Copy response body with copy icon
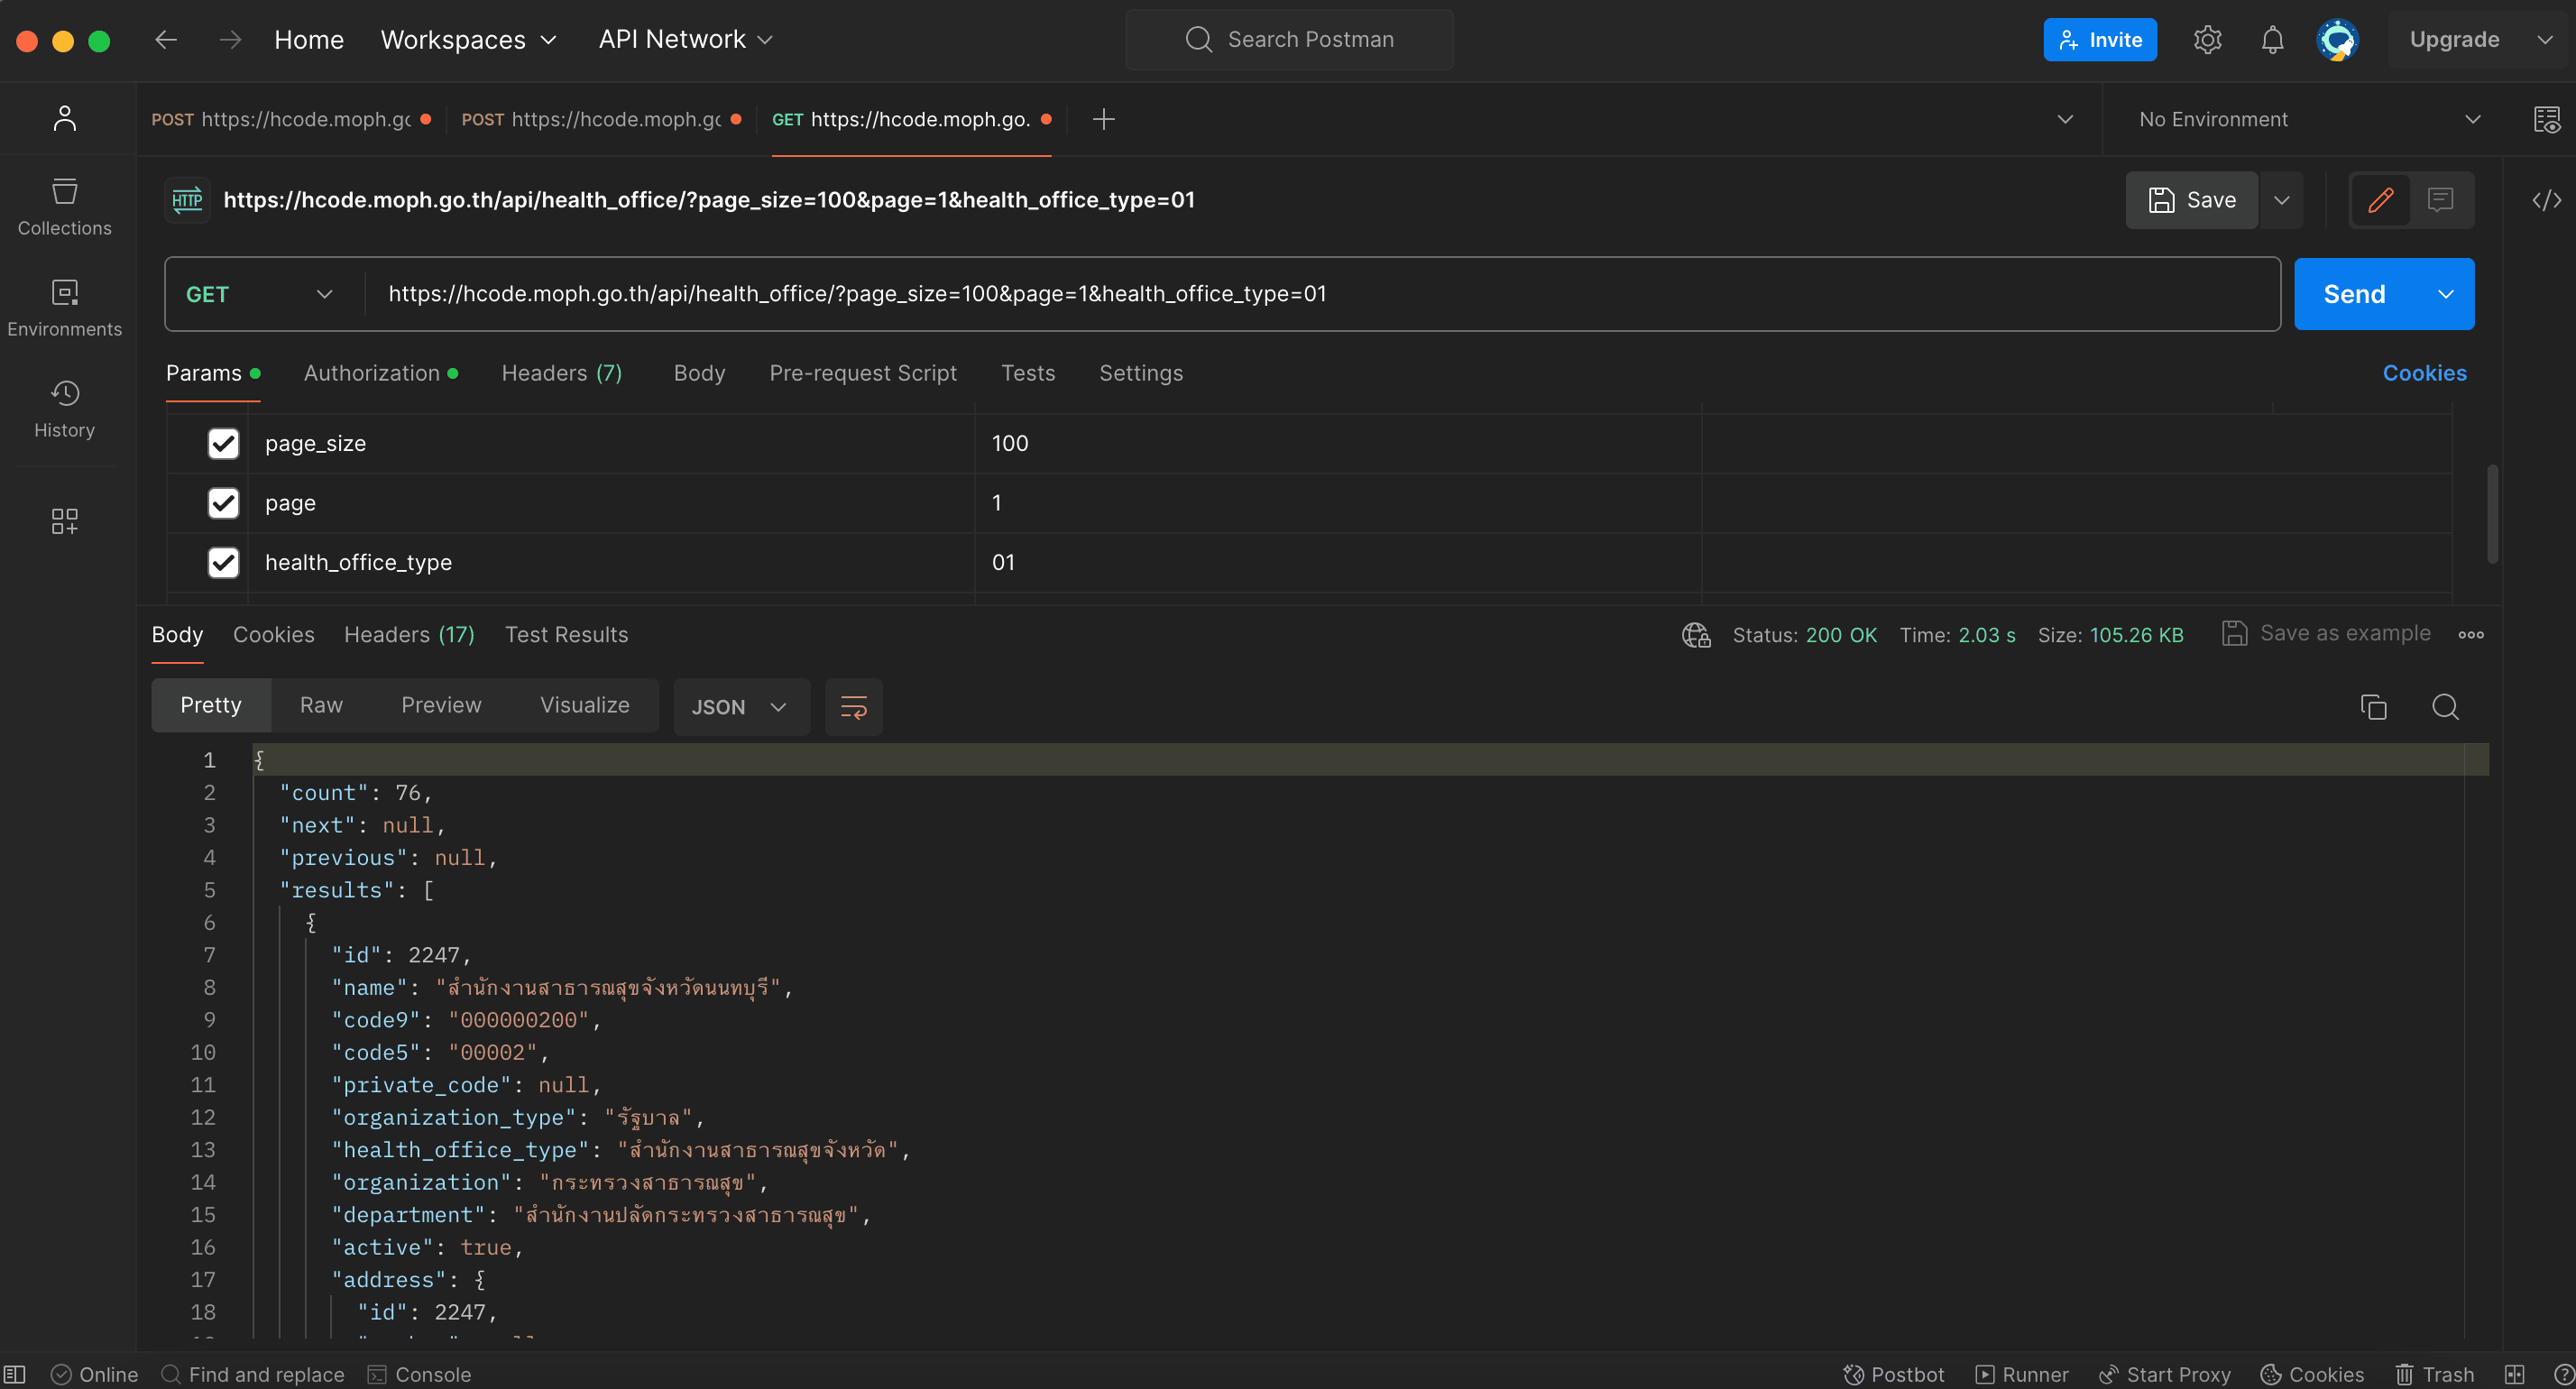 pyautogui.click(x=2373, y=707)
